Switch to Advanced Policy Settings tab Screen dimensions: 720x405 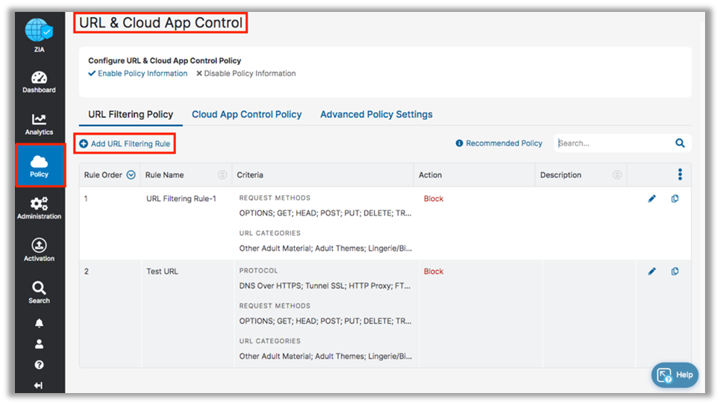pos(376,114)
